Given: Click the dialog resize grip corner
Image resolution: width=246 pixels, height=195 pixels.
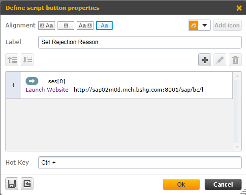Looking at the screenshot, I should (x=244, y=192).
